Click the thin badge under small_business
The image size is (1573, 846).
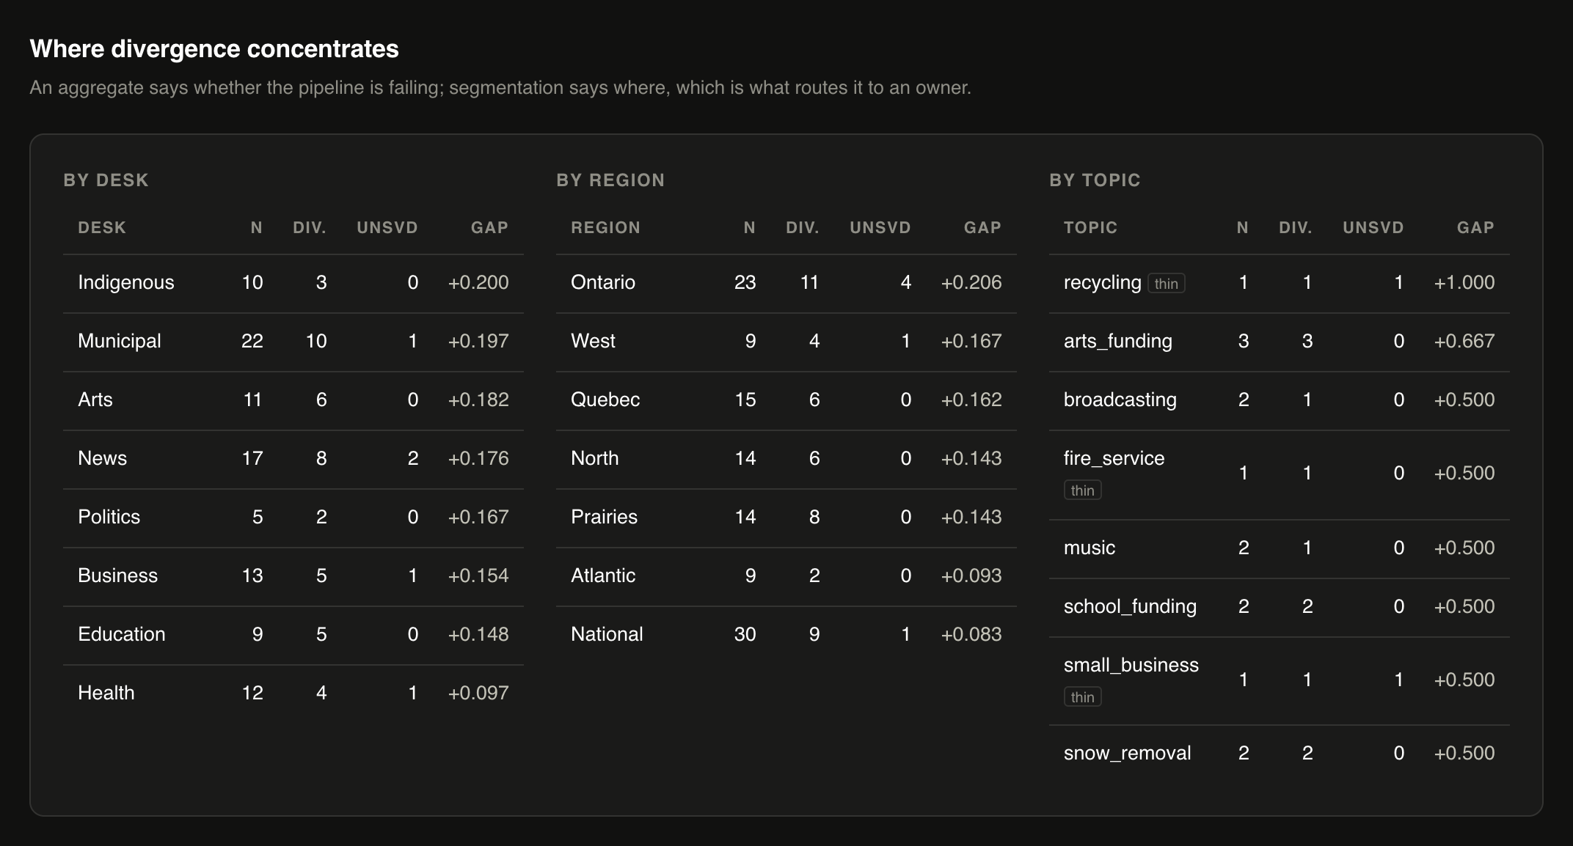click(x=1082, y=697)
